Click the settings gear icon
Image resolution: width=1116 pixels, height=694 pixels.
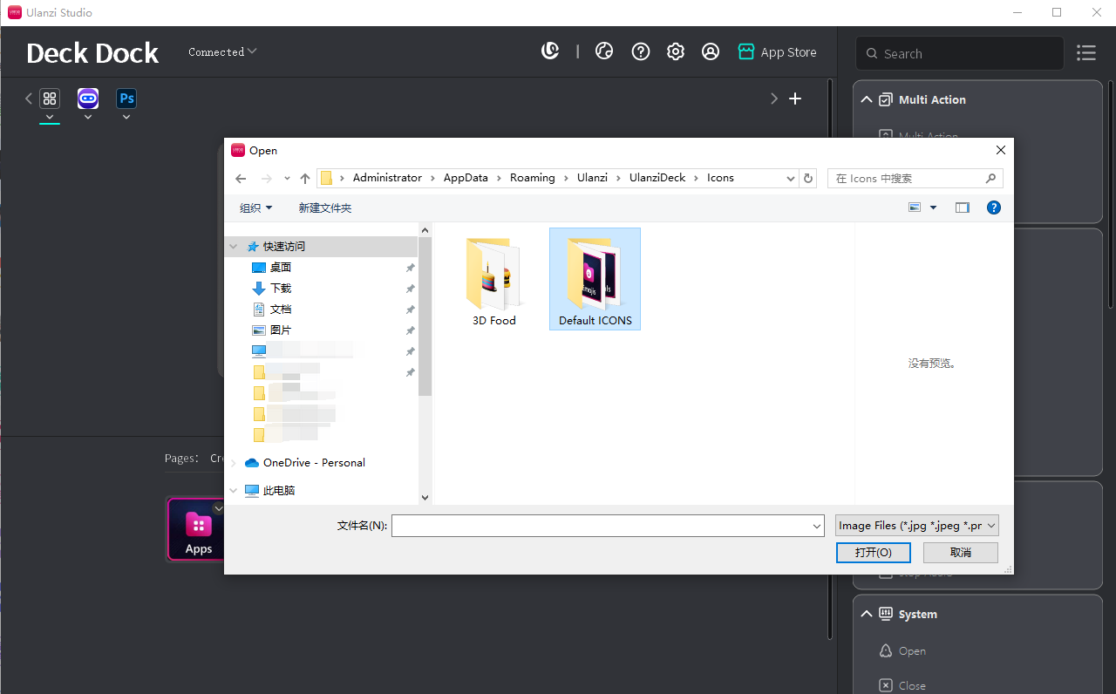(676, 52)
